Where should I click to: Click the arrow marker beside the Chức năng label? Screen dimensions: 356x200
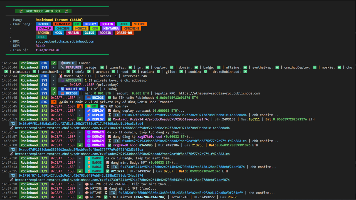[10, 24]
